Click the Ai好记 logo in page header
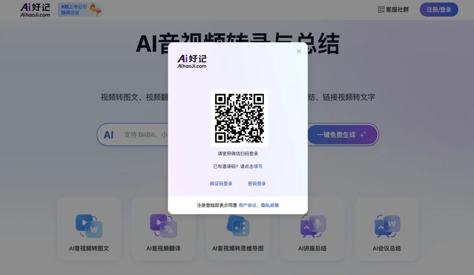The height and width of the screenshot is (275, 474). tap(35, 10)
